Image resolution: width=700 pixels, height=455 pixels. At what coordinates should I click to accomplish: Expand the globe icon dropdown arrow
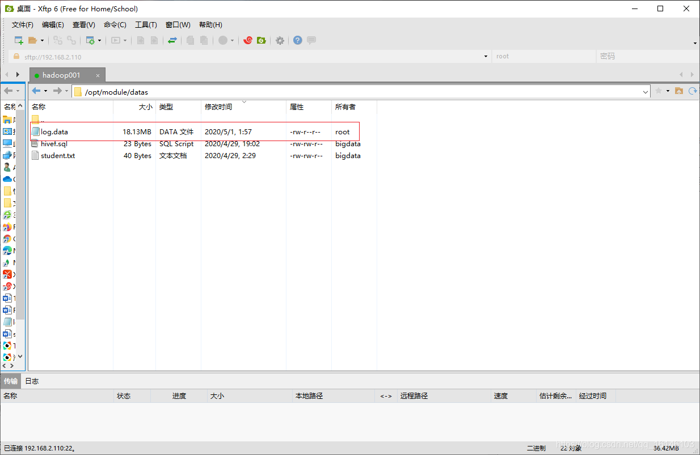[x=232, y=40]
